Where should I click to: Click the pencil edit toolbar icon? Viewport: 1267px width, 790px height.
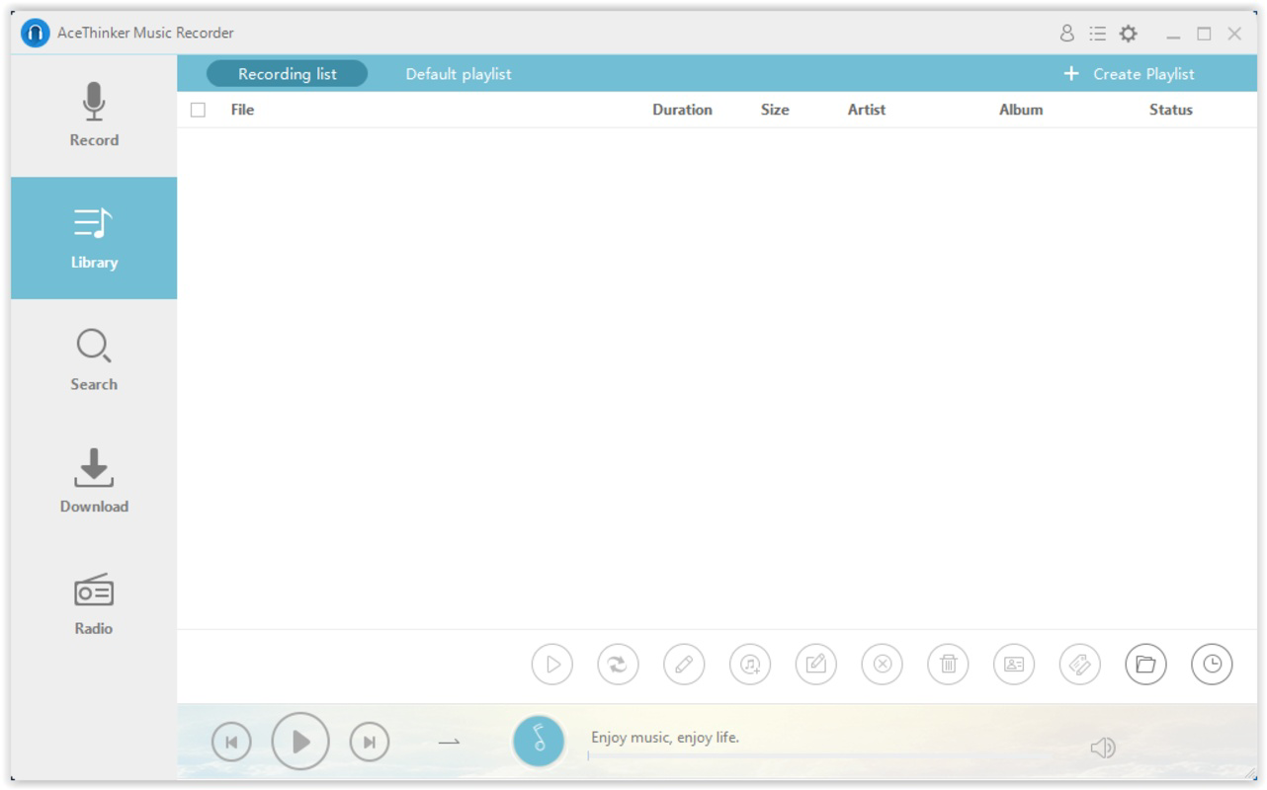684,665
